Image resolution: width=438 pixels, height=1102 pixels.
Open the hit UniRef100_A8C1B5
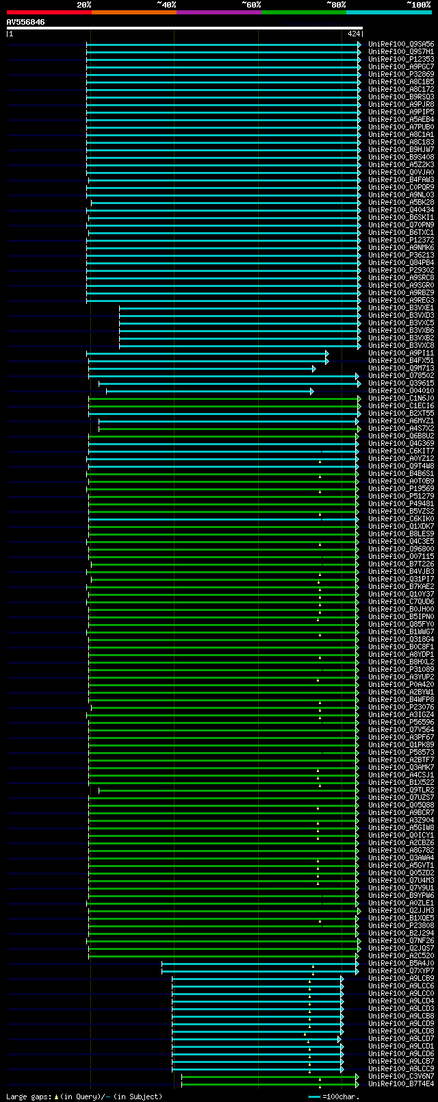click(401, 82)
